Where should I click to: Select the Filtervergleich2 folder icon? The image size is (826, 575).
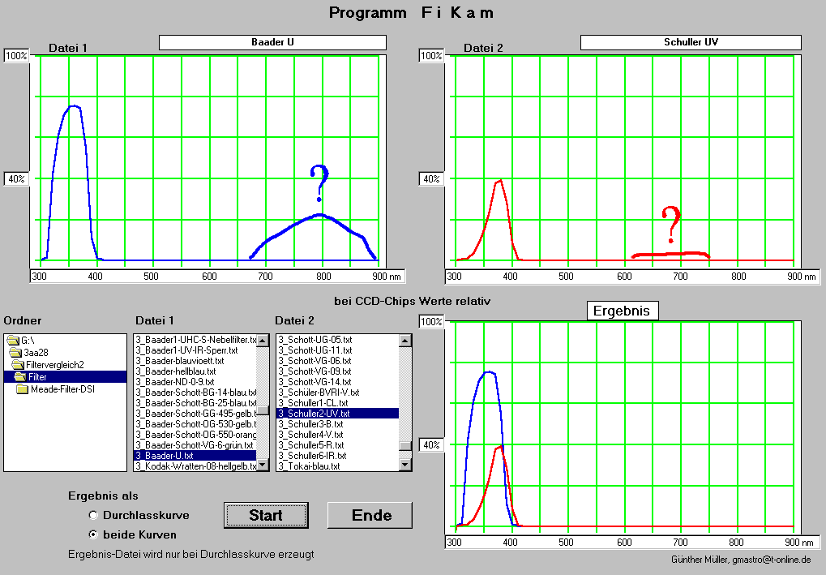pos(19,365)
